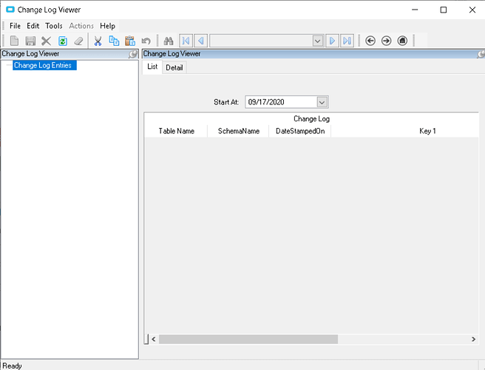Minimize the Change Log Viewer window
Image resolution: width=485 pixels, height=370 pixels.
[415, 10]
